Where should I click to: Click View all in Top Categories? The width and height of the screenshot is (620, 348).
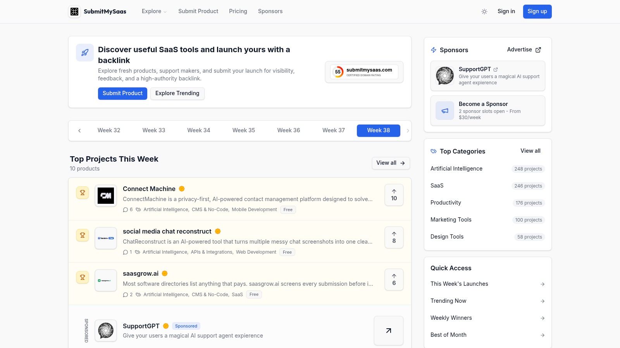pyautogui.click(x=530, y=151)
